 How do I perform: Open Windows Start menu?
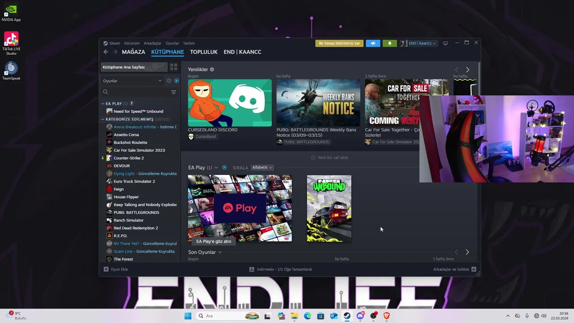click(188, 316)
